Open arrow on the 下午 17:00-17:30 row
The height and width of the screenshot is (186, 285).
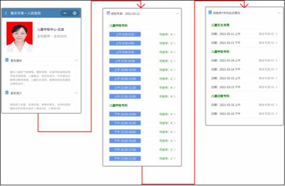tap(175, 159)
